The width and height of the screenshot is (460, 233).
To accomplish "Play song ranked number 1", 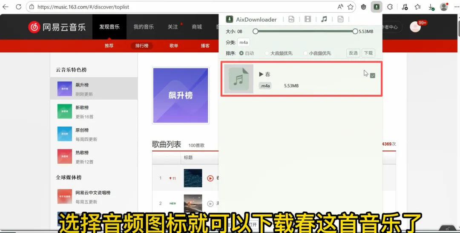I will [x=210, y=178].
